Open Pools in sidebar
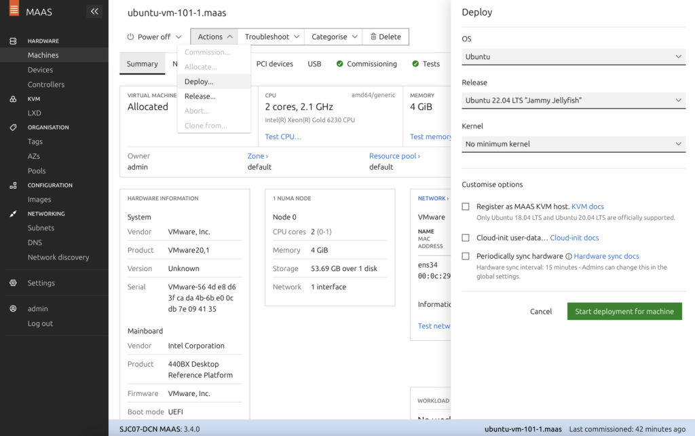 point(37,170)
